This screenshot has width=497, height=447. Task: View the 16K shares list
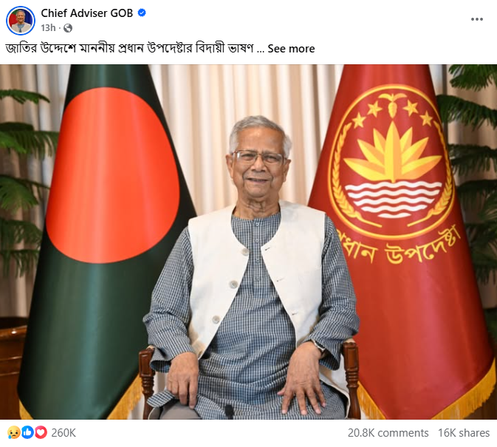[464, 433]
